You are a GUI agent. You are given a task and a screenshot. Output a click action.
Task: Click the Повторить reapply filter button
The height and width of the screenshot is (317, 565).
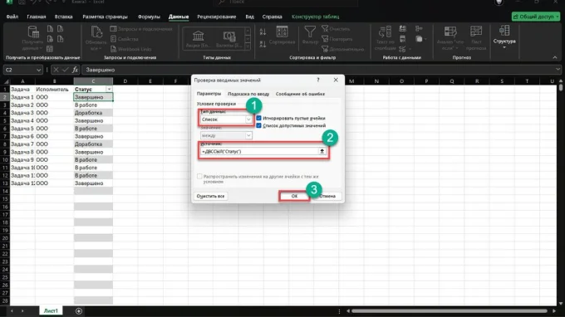pyautogui.click(x=337, y=39)
